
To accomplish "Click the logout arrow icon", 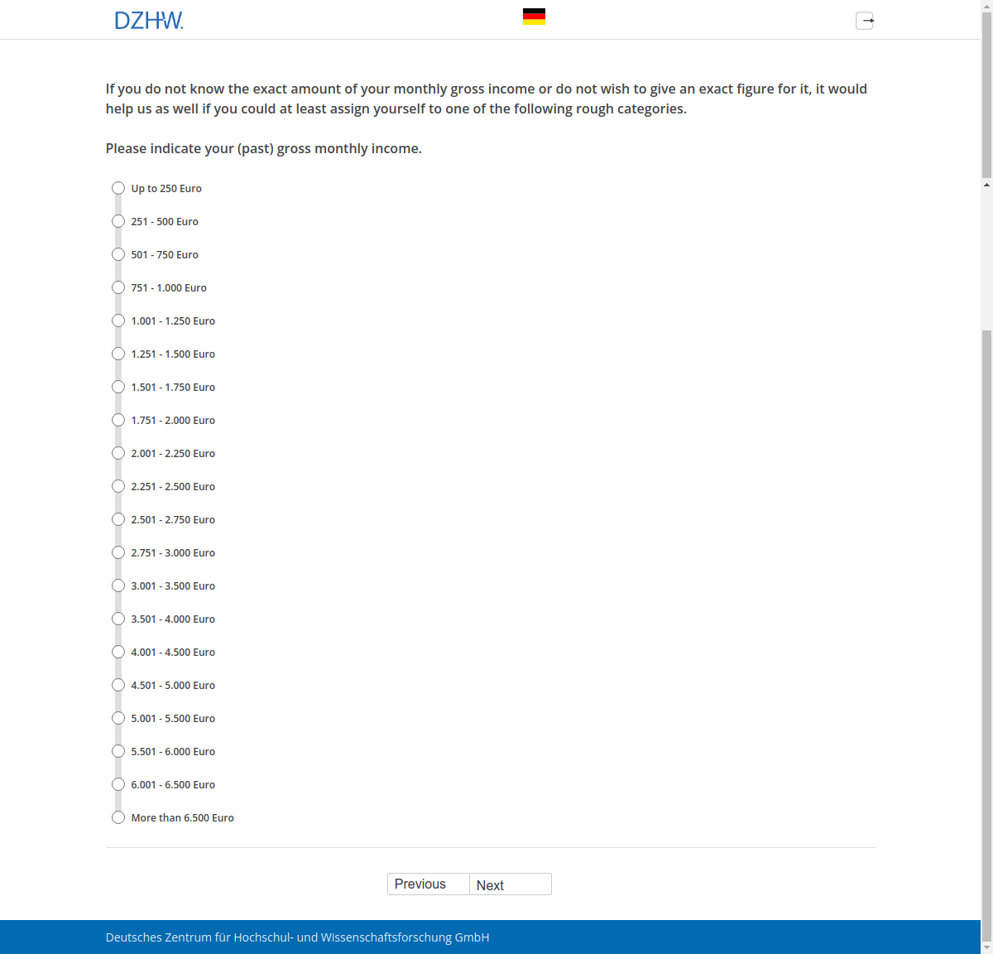I will 865,21.
